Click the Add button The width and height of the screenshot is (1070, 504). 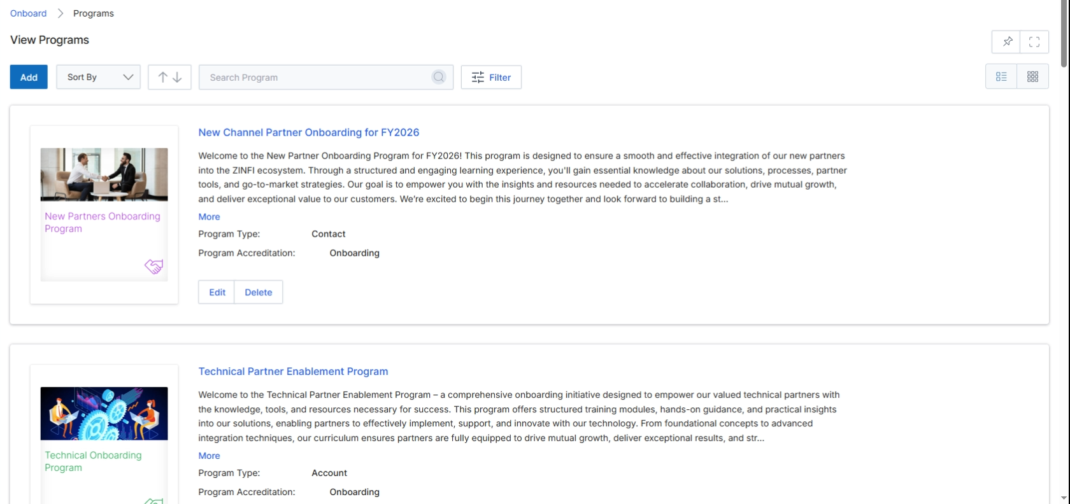coord(29,77)
